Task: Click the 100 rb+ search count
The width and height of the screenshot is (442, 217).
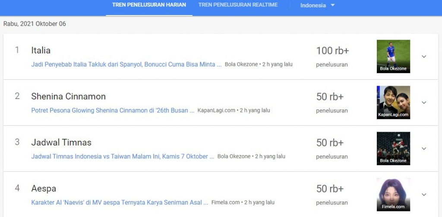Action: [333, 51]
